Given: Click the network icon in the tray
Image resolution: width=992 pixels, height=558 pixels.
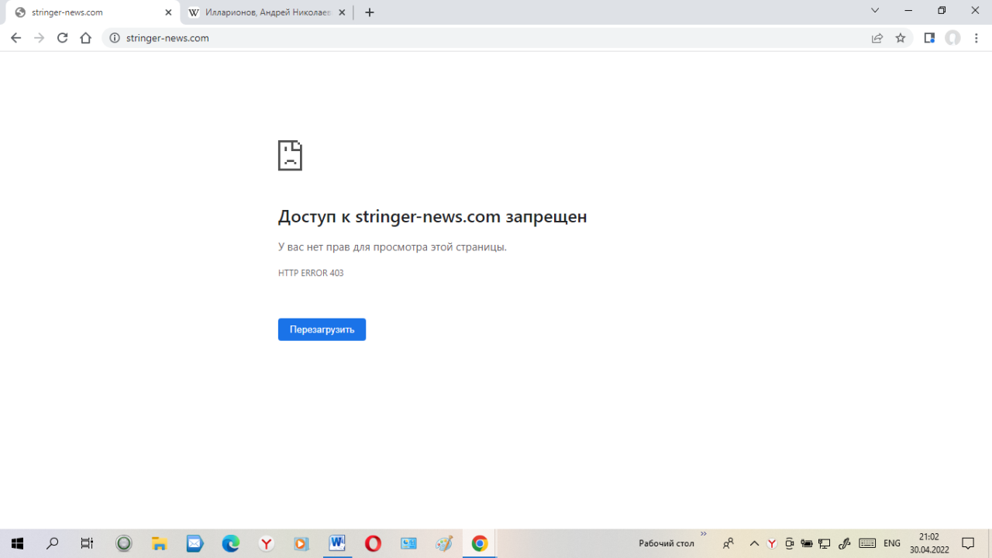Looking at the screenshot, I should click(825, 543).
